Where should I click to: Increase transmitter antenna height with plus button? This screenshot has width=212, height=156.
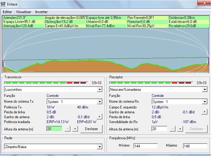tap(75, 129)
